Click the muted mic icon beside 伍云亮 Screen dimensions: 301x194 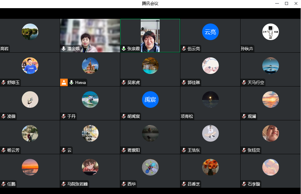tap(184, 49)
